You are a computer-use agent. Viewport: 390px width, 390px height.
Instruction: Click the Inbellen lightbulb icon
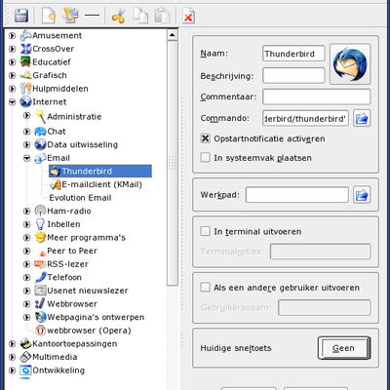40,224
